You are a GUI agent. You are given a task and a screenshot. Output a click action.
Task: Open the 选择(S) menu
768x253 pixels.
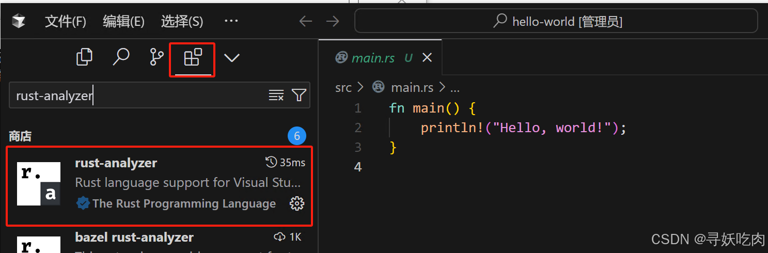(x=182, y=21)
